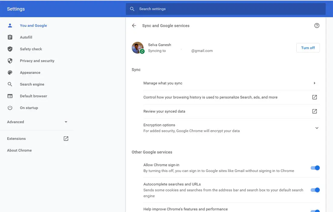Click the You and Google person icon
The height and width of the screenshot is (212, 333).
click(x=10, y=25)
